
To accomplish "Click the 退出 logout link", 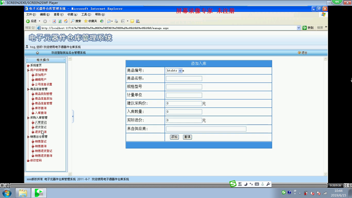I will [x=303, y=53].
